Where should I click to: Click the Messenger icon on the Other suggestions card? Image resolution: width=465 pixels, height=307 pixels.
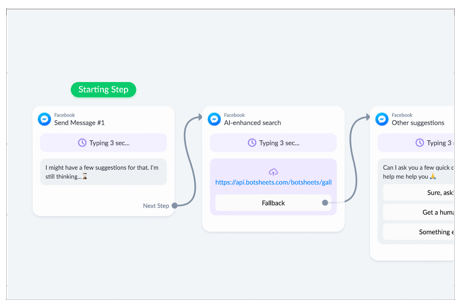382,119
